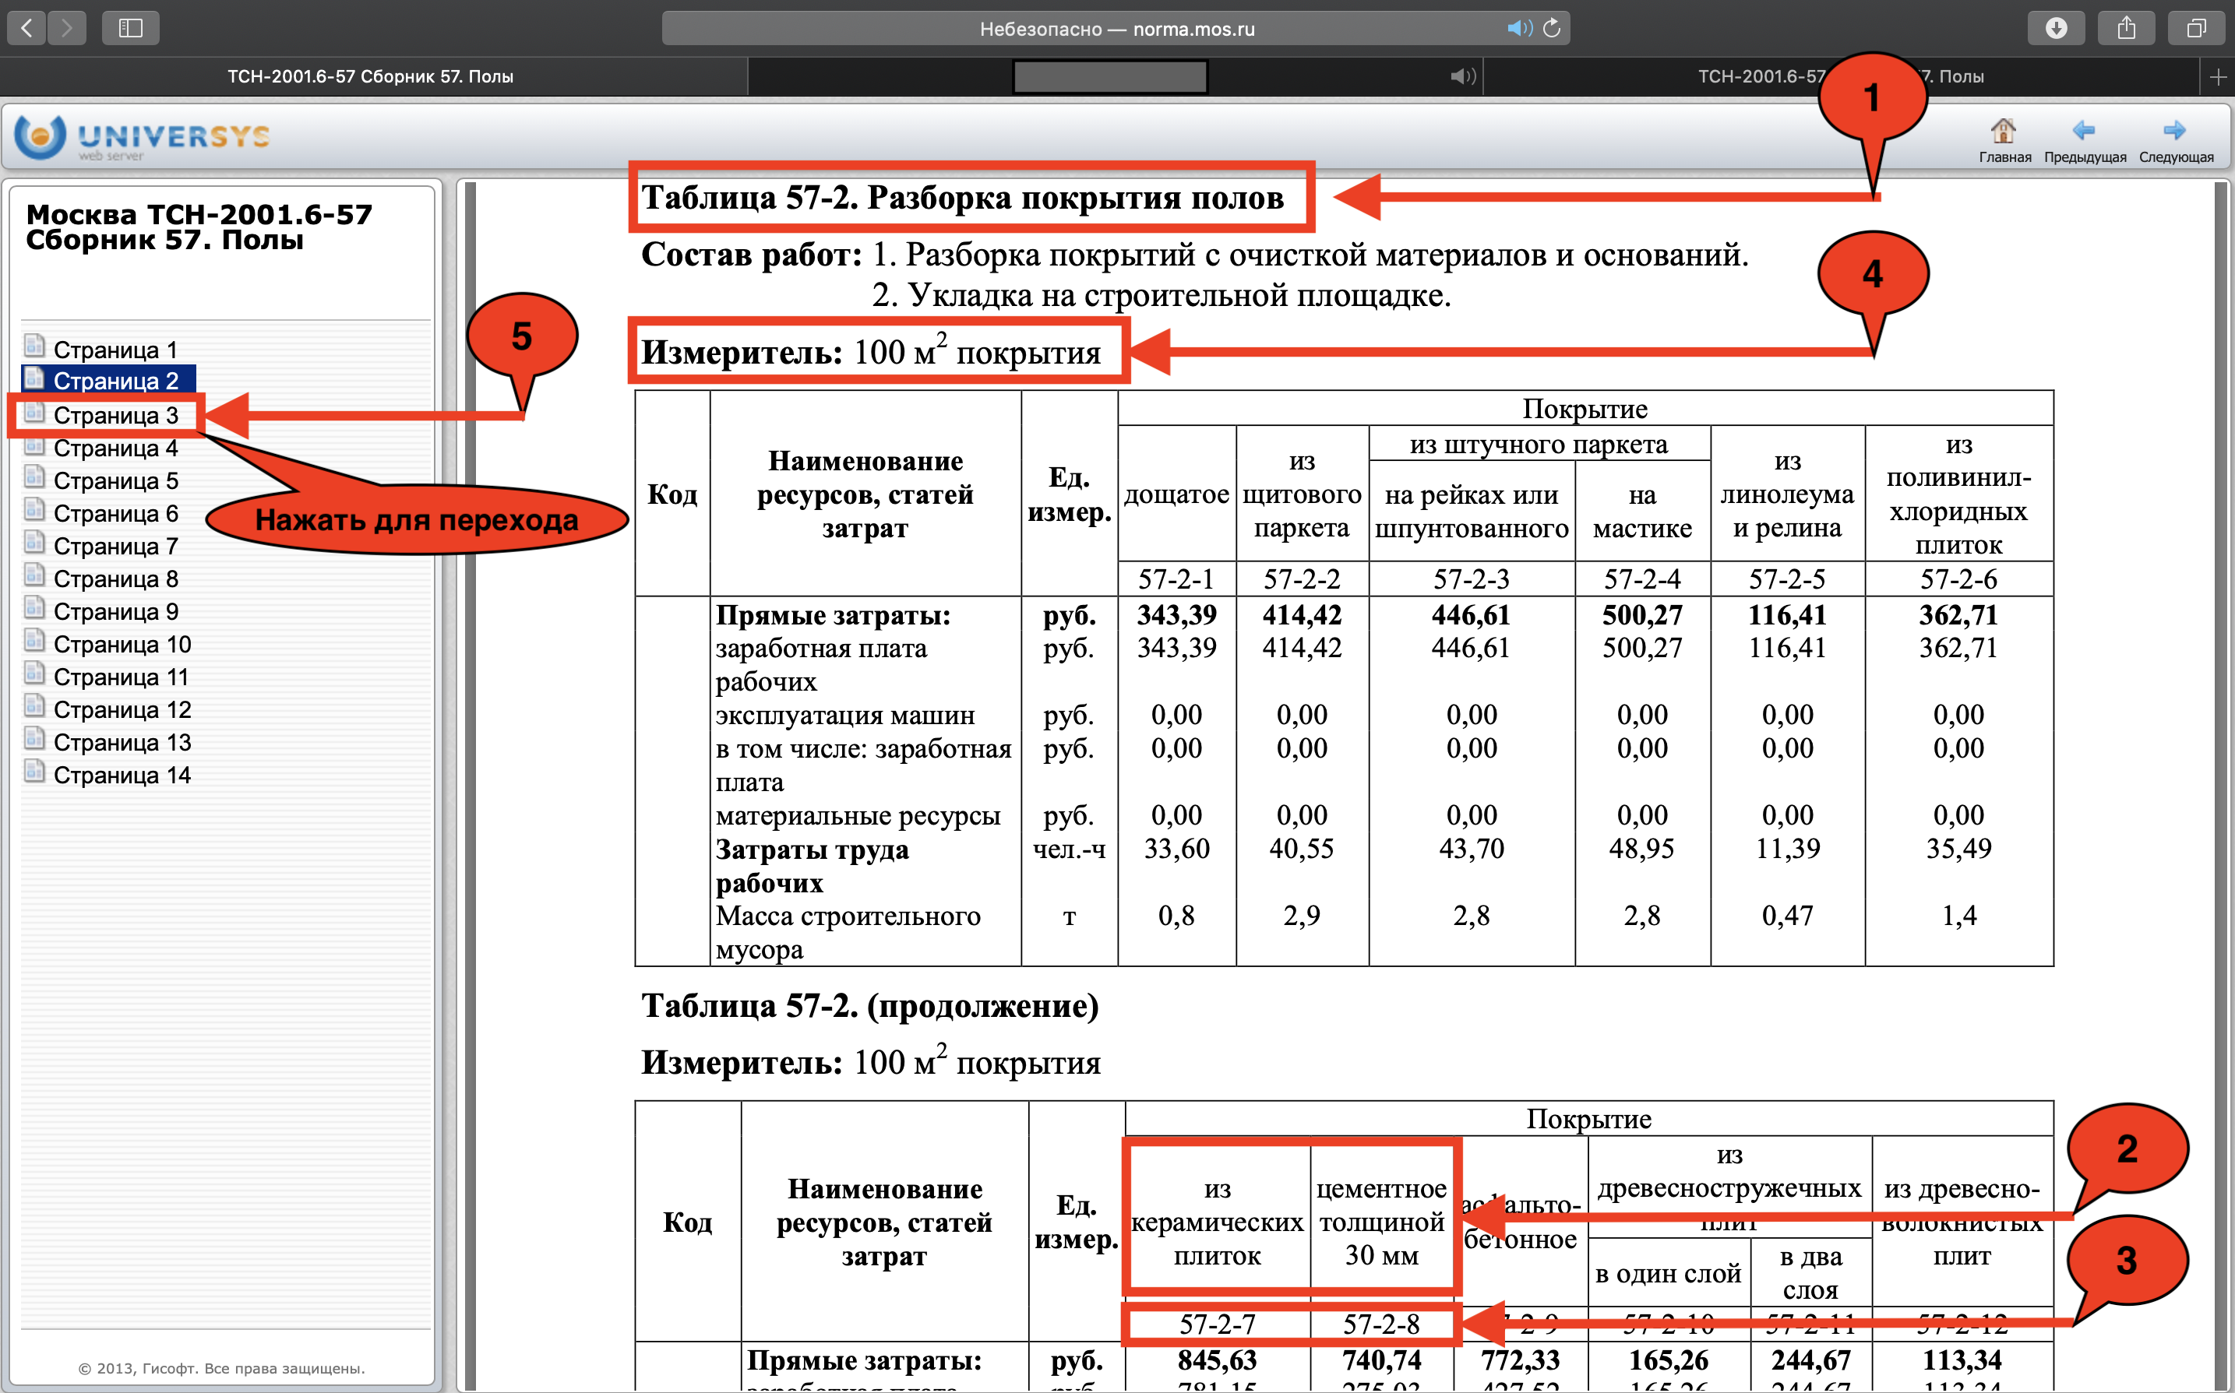Open Страница 12 in sidebar
Image resolution: width=2235 pixels, height=1393 pixels.
122,709
